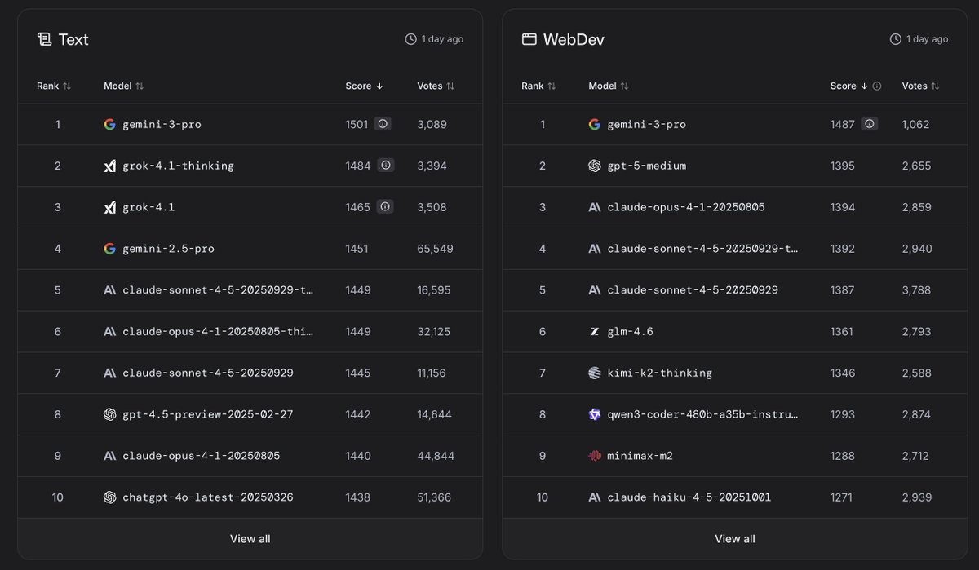The image size is (979, 570).
Task: Toggle sorting on the WebDev Model column
Action: (614, 86)
